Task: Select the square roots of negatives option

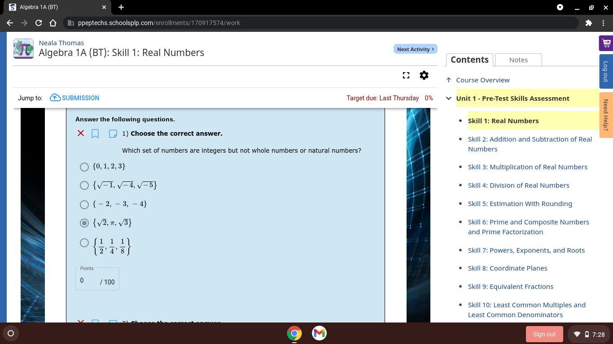Action: (x=84, y=185)
